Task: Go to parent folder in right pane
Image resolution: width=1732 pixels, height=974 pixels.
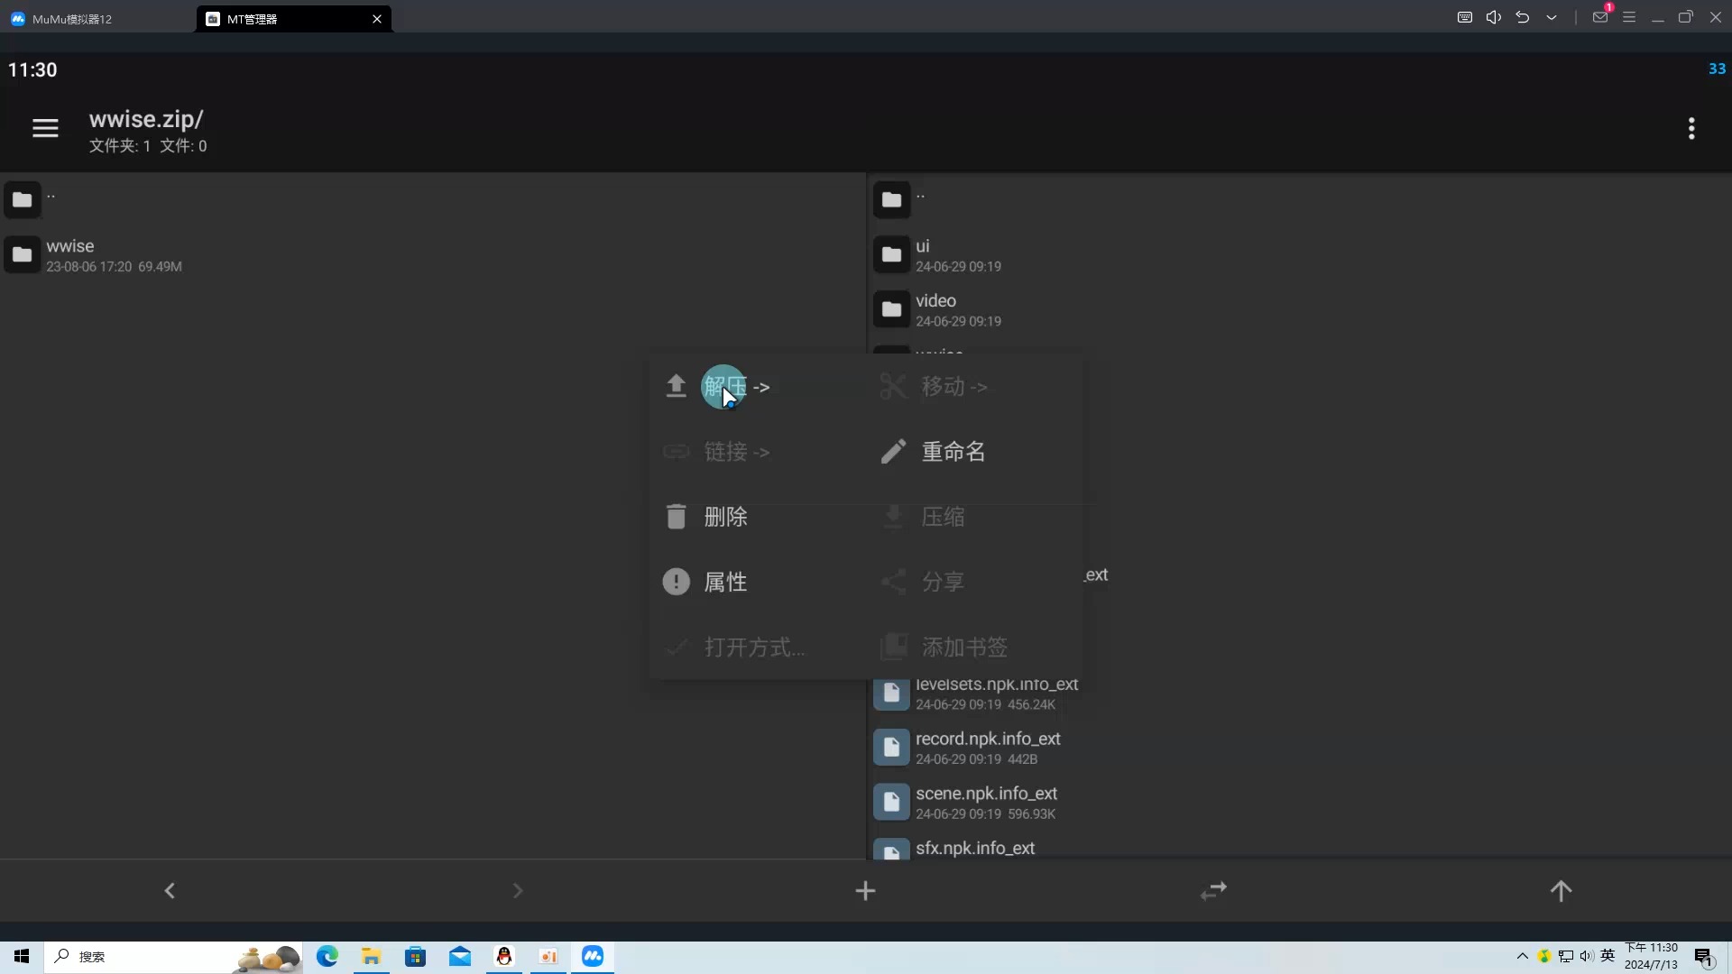Action: tap(1300, 200)
